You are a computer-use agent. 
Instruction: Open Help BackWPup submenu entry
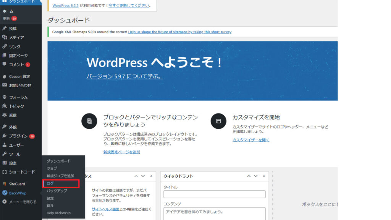[58, 213]
